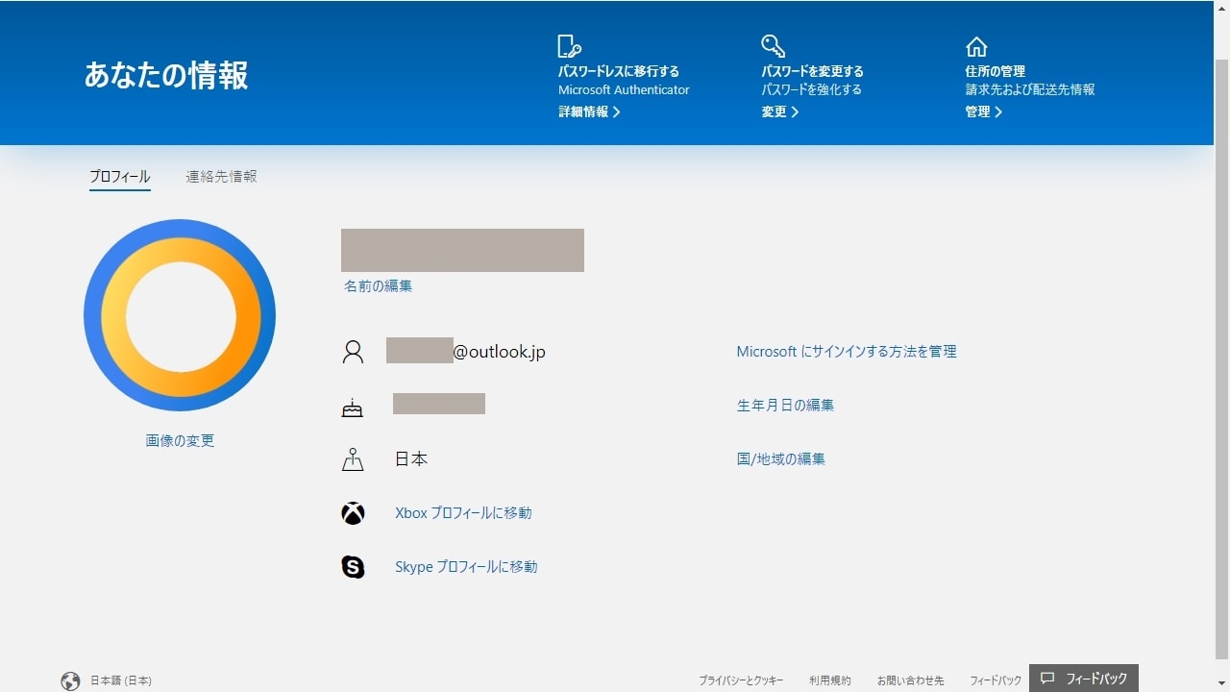Open 管理 link under address management

coord(984,111)
